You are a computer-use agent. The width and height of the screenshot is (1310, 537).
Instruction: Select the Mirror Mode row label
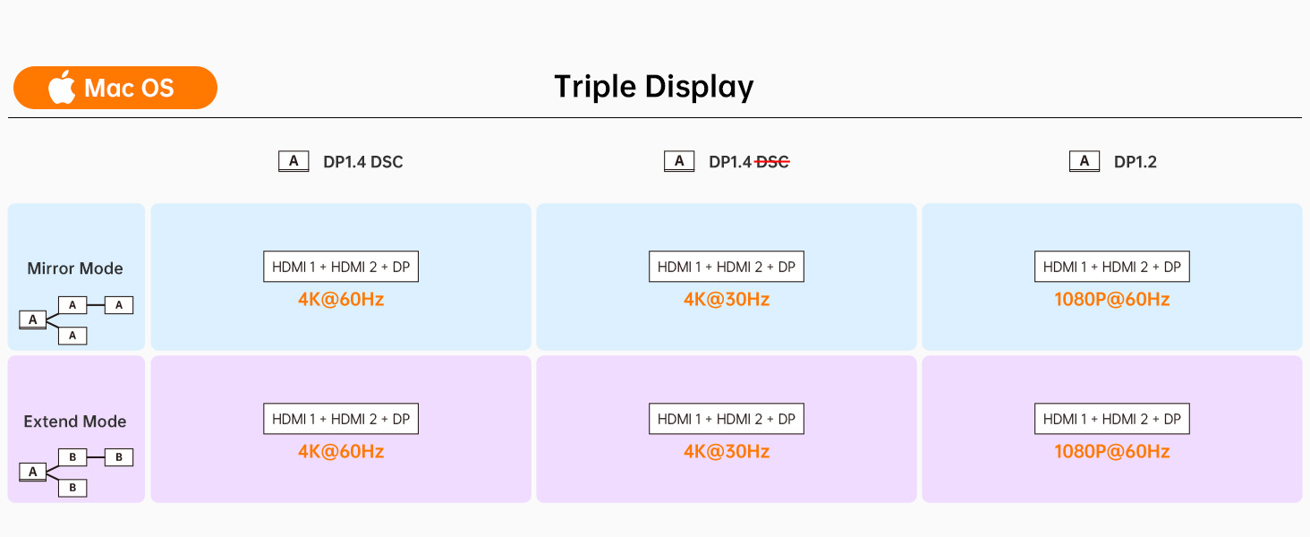[75, 268]
